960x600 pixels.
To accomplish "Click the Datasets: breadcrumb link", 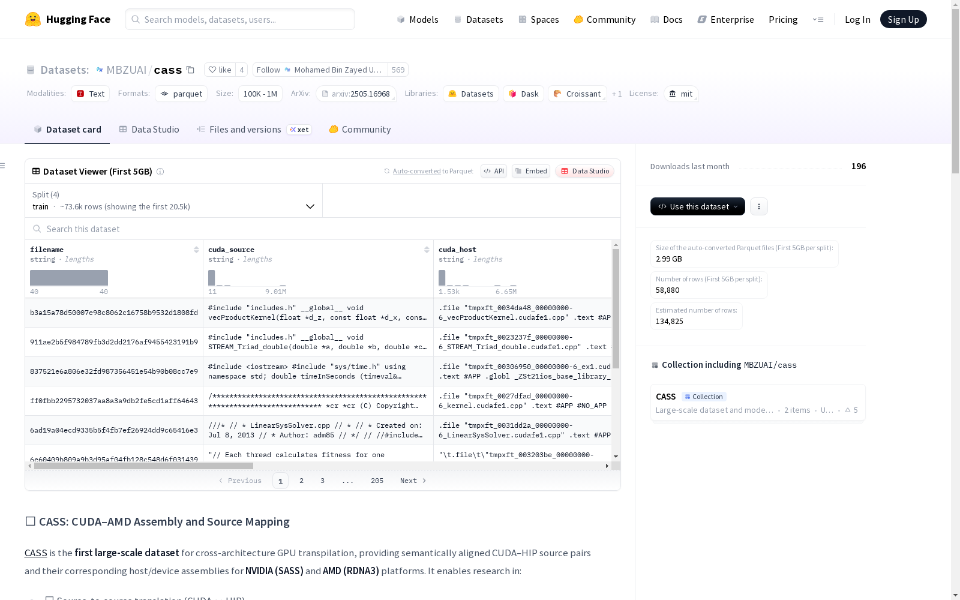I will tap(65, 70).
